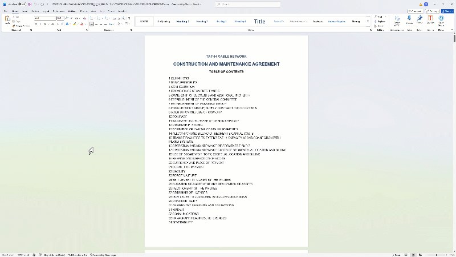Open the Paragraph dialog launcher
Image resolution: width=456 pixels, height=257 pixels.
click(131, 30)
